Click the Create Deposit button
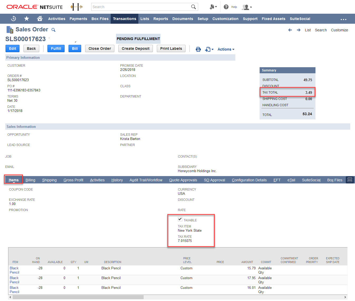The height and width of the screenshot is (301, 355). coord(135,48)
